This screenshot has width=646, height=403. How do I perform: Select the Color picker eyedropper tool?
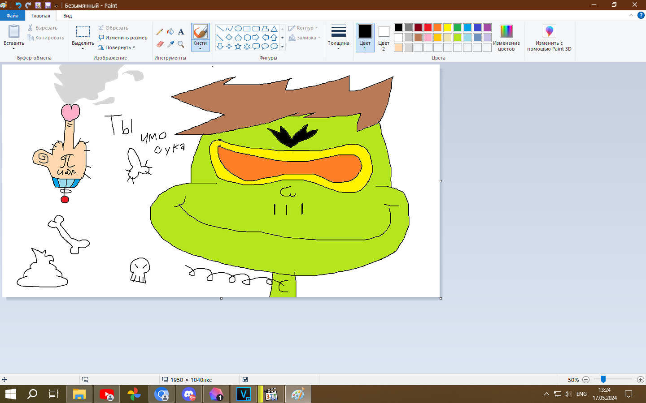pyautogui.click(x=170, y=44)
